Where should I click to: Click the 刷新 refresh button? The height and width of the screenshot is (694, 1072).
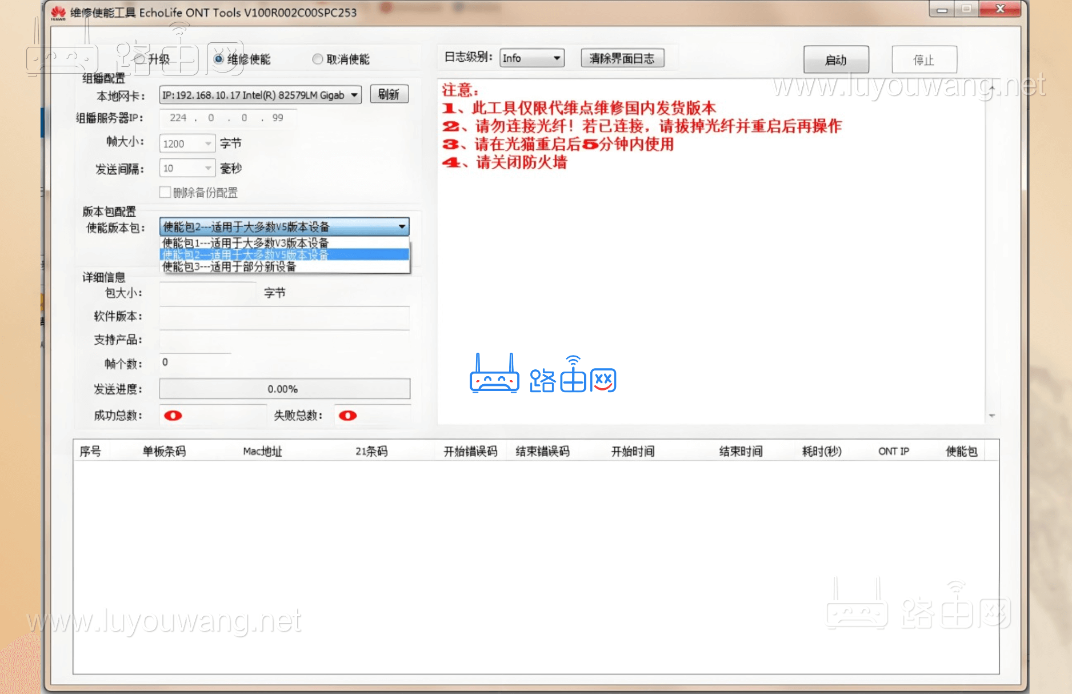pos(389,94)
